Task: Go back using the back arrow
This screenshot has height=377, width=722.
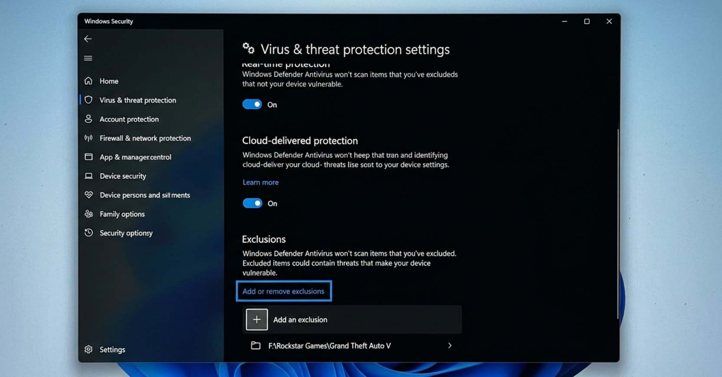Action: pyautogui.click(x=88, y=39)
